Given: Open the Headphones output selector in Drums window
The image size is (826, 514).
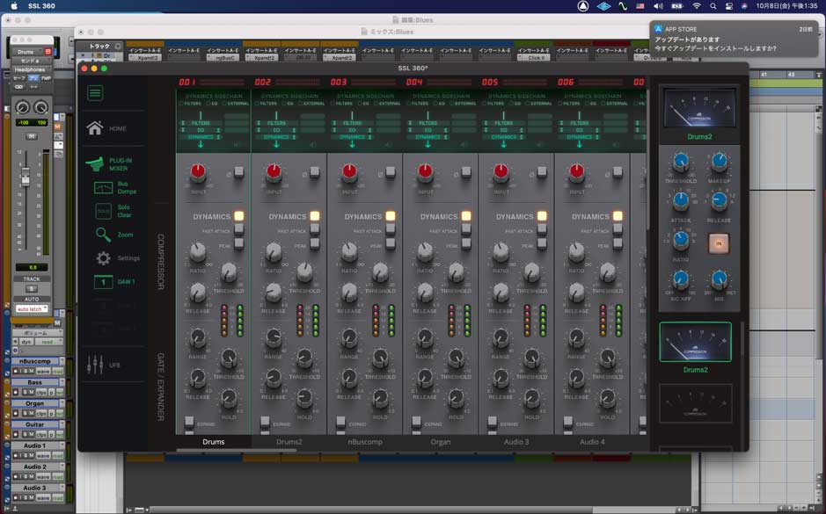Looking at the screenshot, I should point(32,69).
